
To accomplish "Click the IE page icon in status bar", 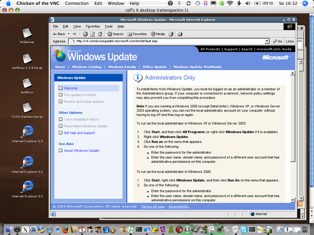I will [x=53, y=214].
